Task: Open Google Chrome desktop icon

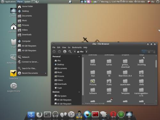Action: coord(14,87)
